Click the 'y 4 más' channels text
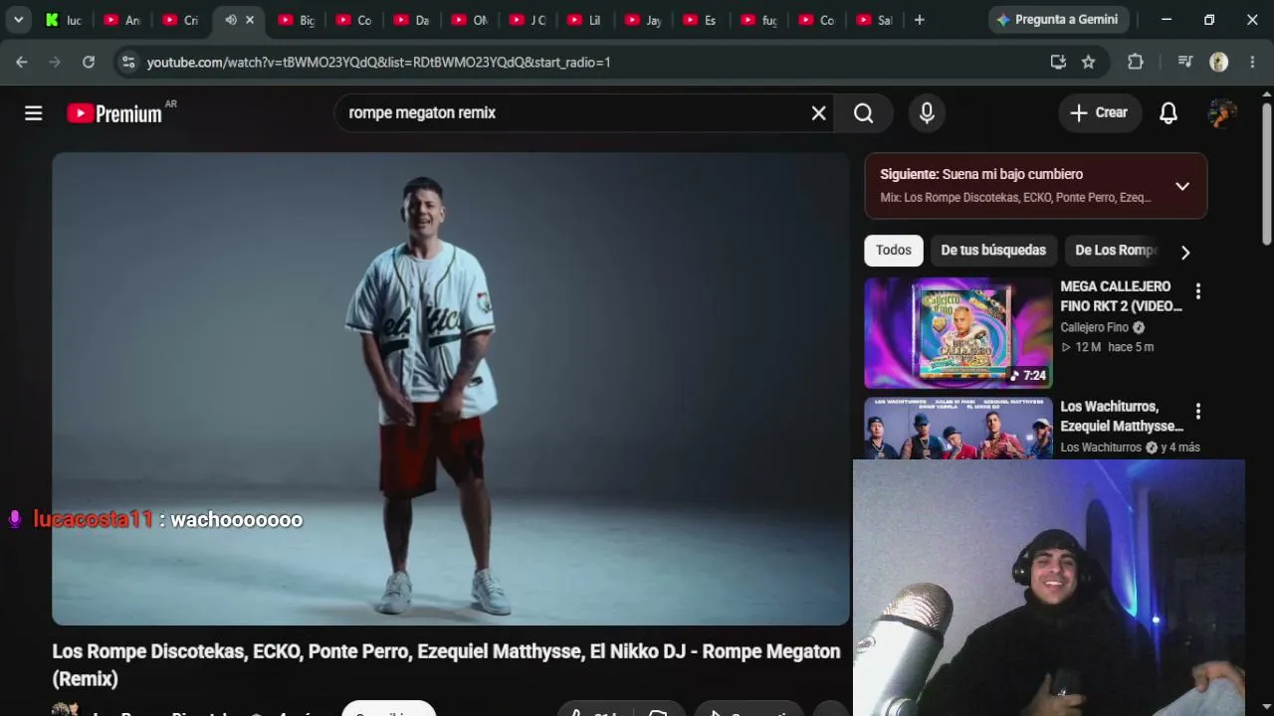Screen dimensions: 1274x716 pyautogui.click(x=1180, y=447)
